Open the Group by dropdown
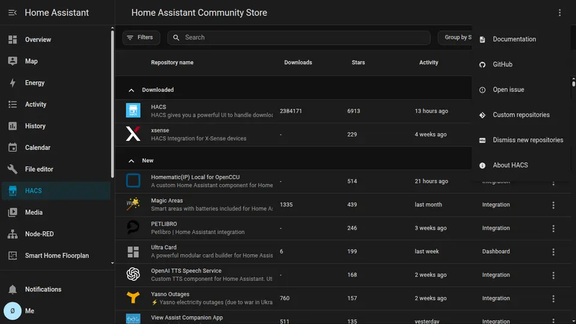Image resolution: width=576 pixels, height=324 pixels. click(455, 37)
